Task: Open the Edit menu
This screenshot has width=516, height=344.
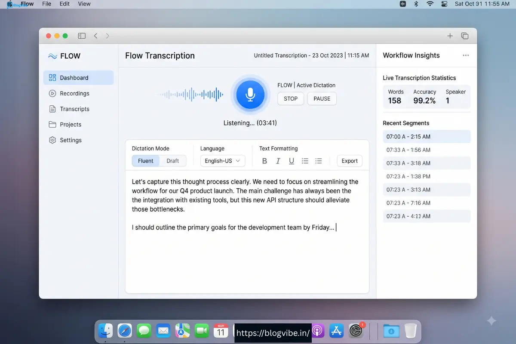Action: [64, 4]
